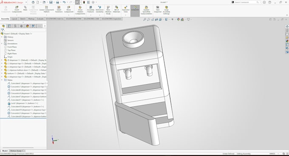Switch to the SOLIDWORKS Add-Ins tab
Viewport: 289px width, 156px height.
(54, 19)
